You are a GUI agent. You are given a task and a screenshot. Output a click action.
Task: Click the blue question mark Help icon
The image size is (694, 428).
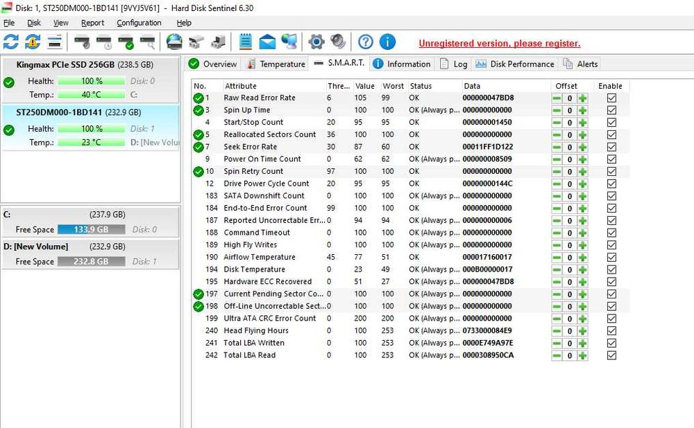(x=366, y=42)
